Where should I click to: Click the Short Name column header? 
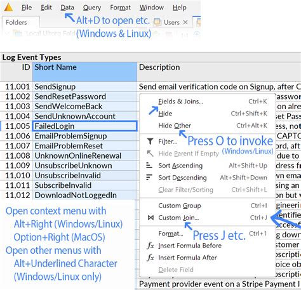pos(84,72)
